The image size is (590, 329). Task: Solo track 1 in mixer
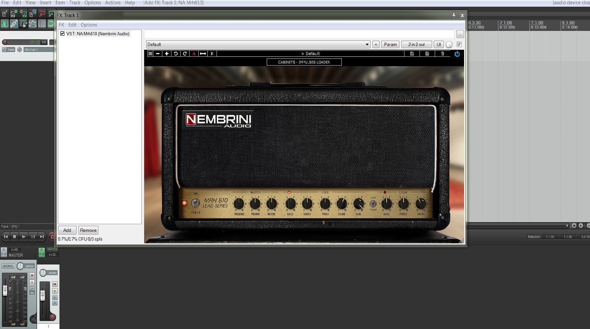click(55, 291)
